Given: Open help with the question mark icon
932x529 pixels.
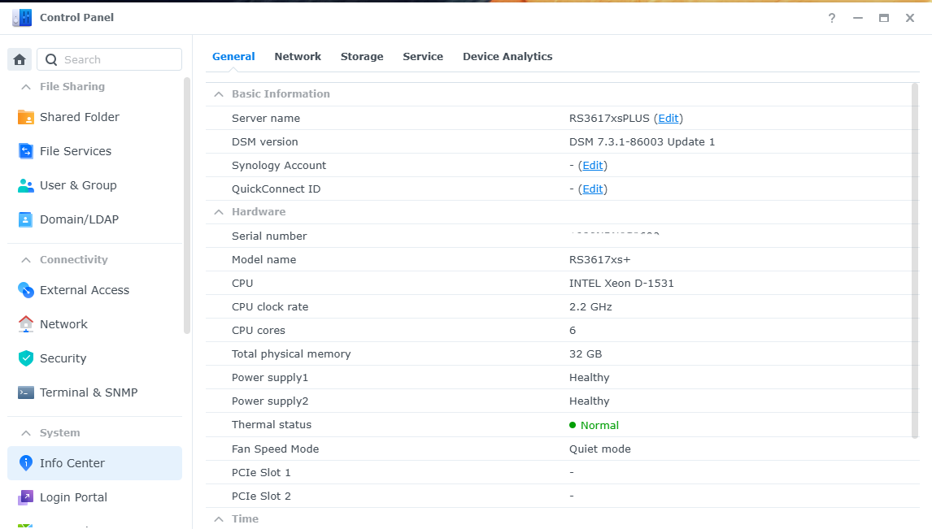Looking at the screenshot, I should [831, 18].
